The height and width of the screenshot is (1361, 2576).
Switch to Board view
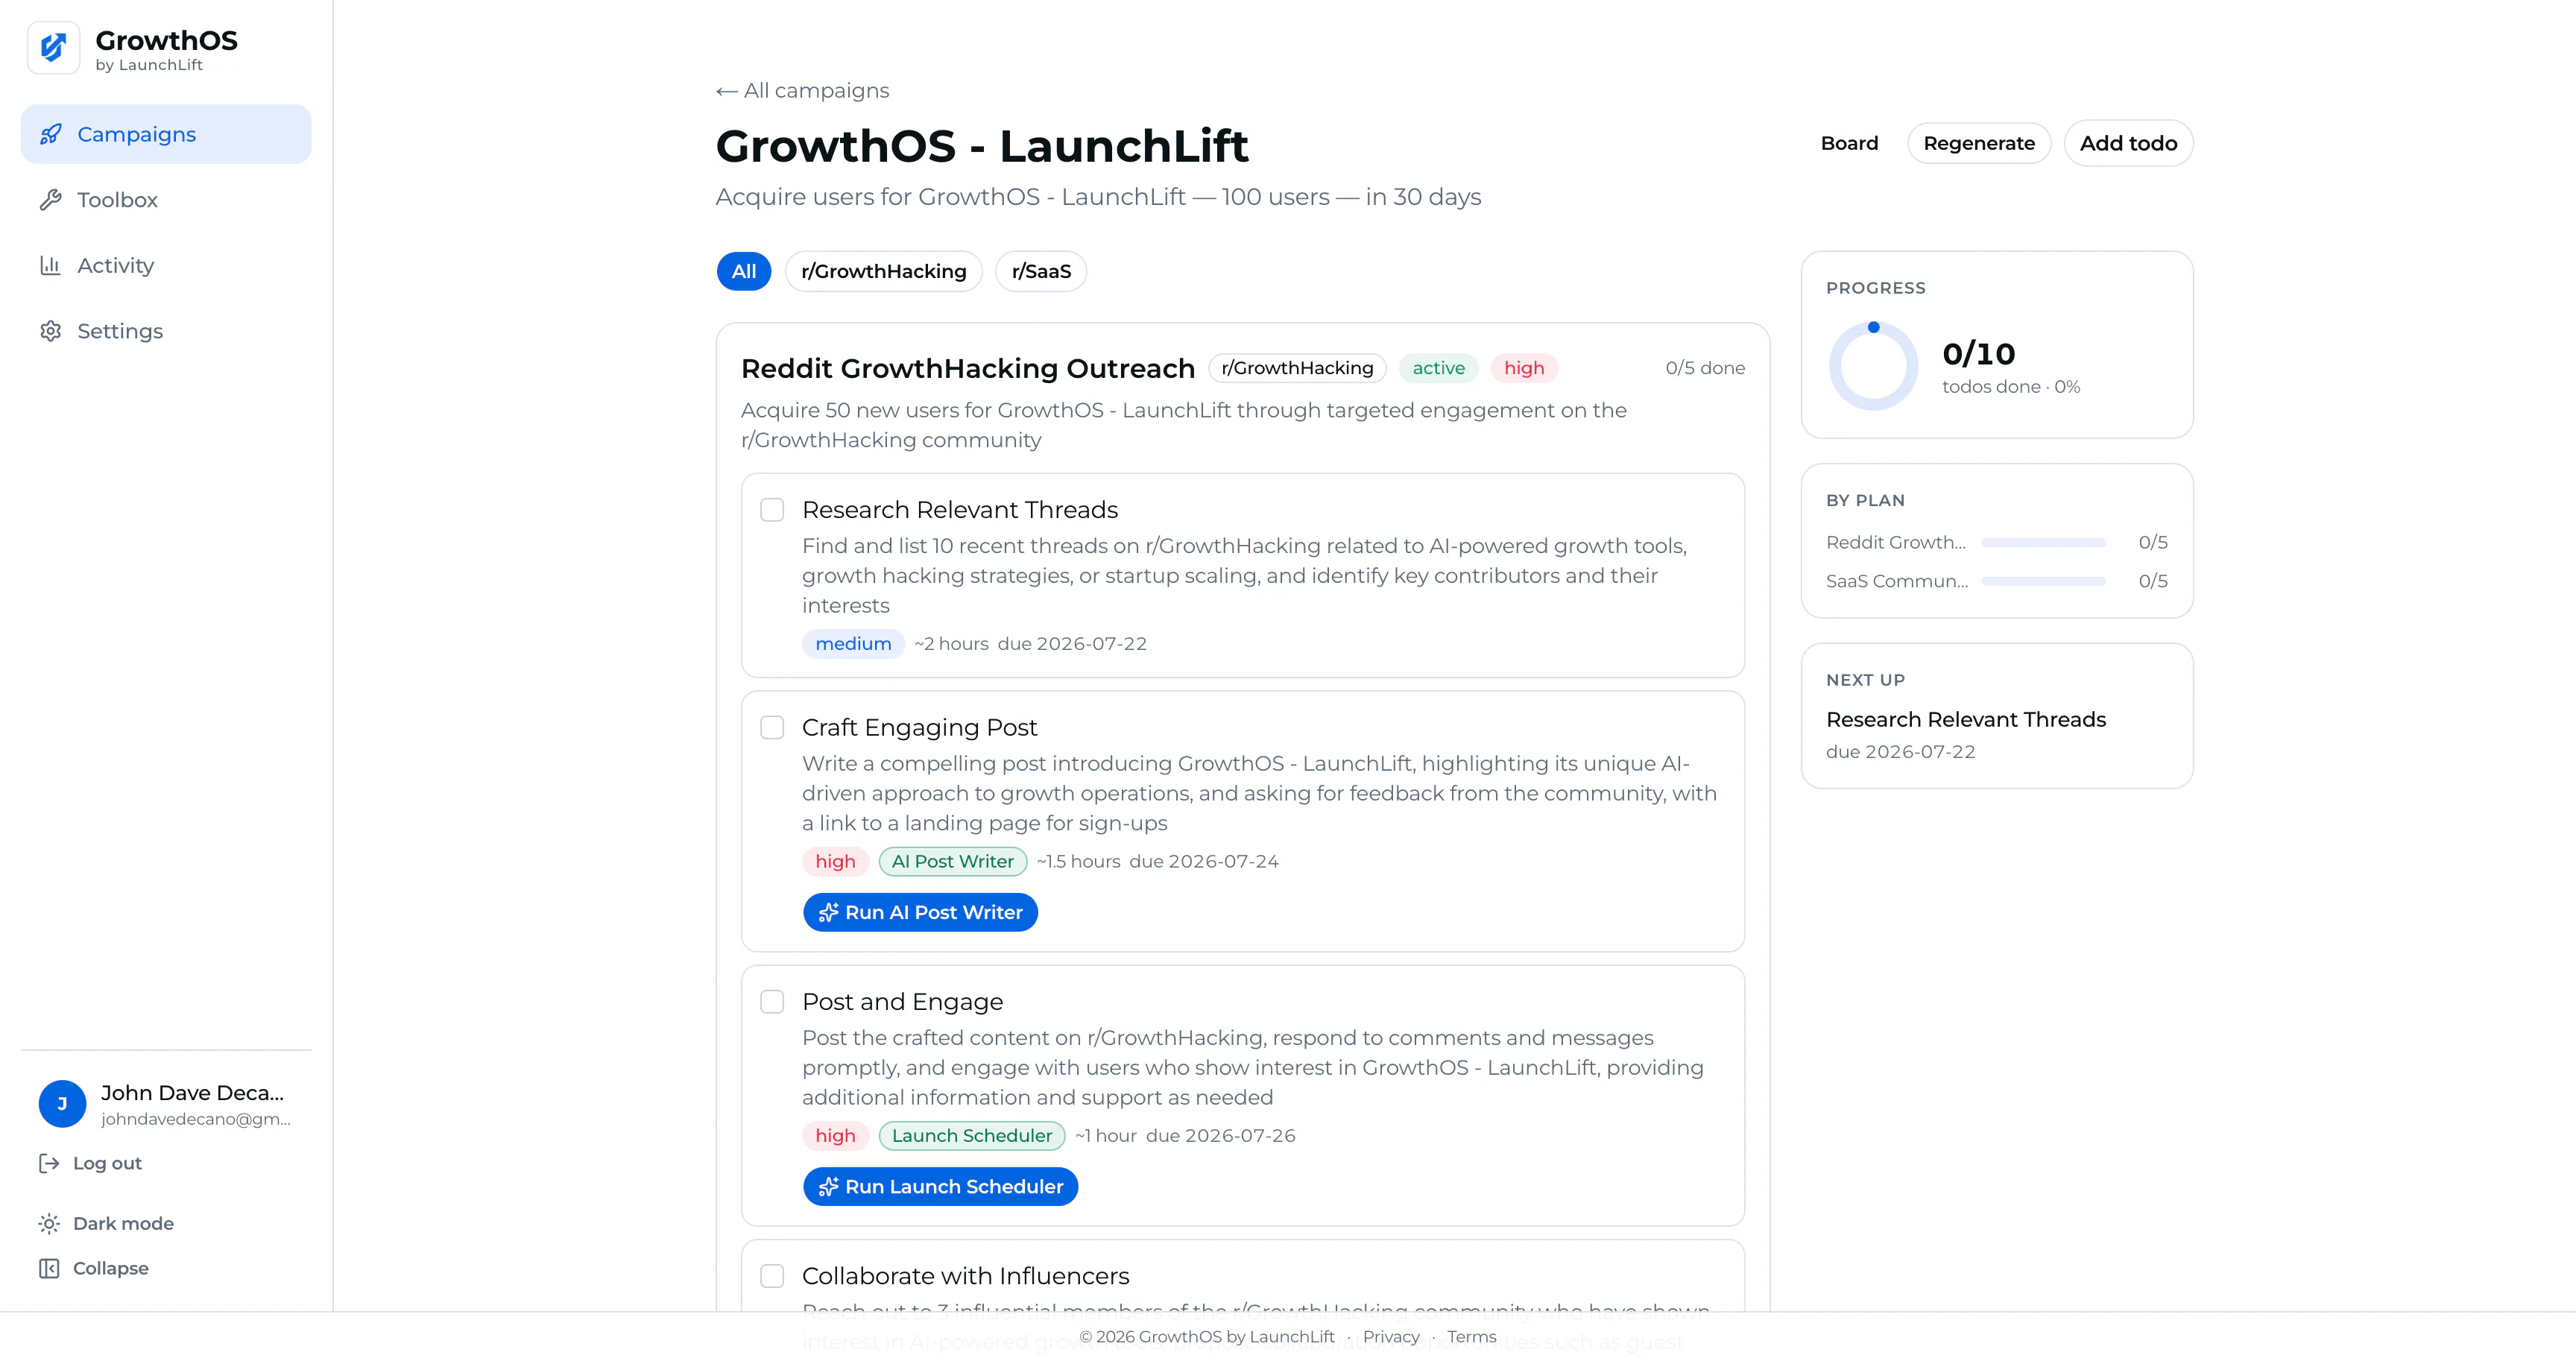[x=1849, y=143]
